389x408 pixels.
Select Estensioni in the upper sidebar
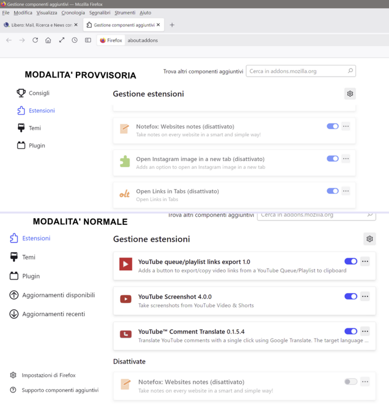[x=36, y=111]
